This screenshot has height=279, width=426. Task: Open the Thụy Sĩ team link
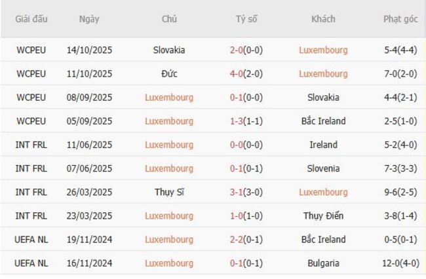tap(169, 192)
